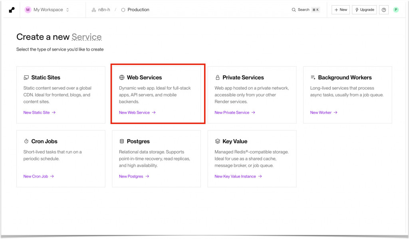Click the Upgrade button
The width and height of the screenshot is (409, 239).
[365, 10]
